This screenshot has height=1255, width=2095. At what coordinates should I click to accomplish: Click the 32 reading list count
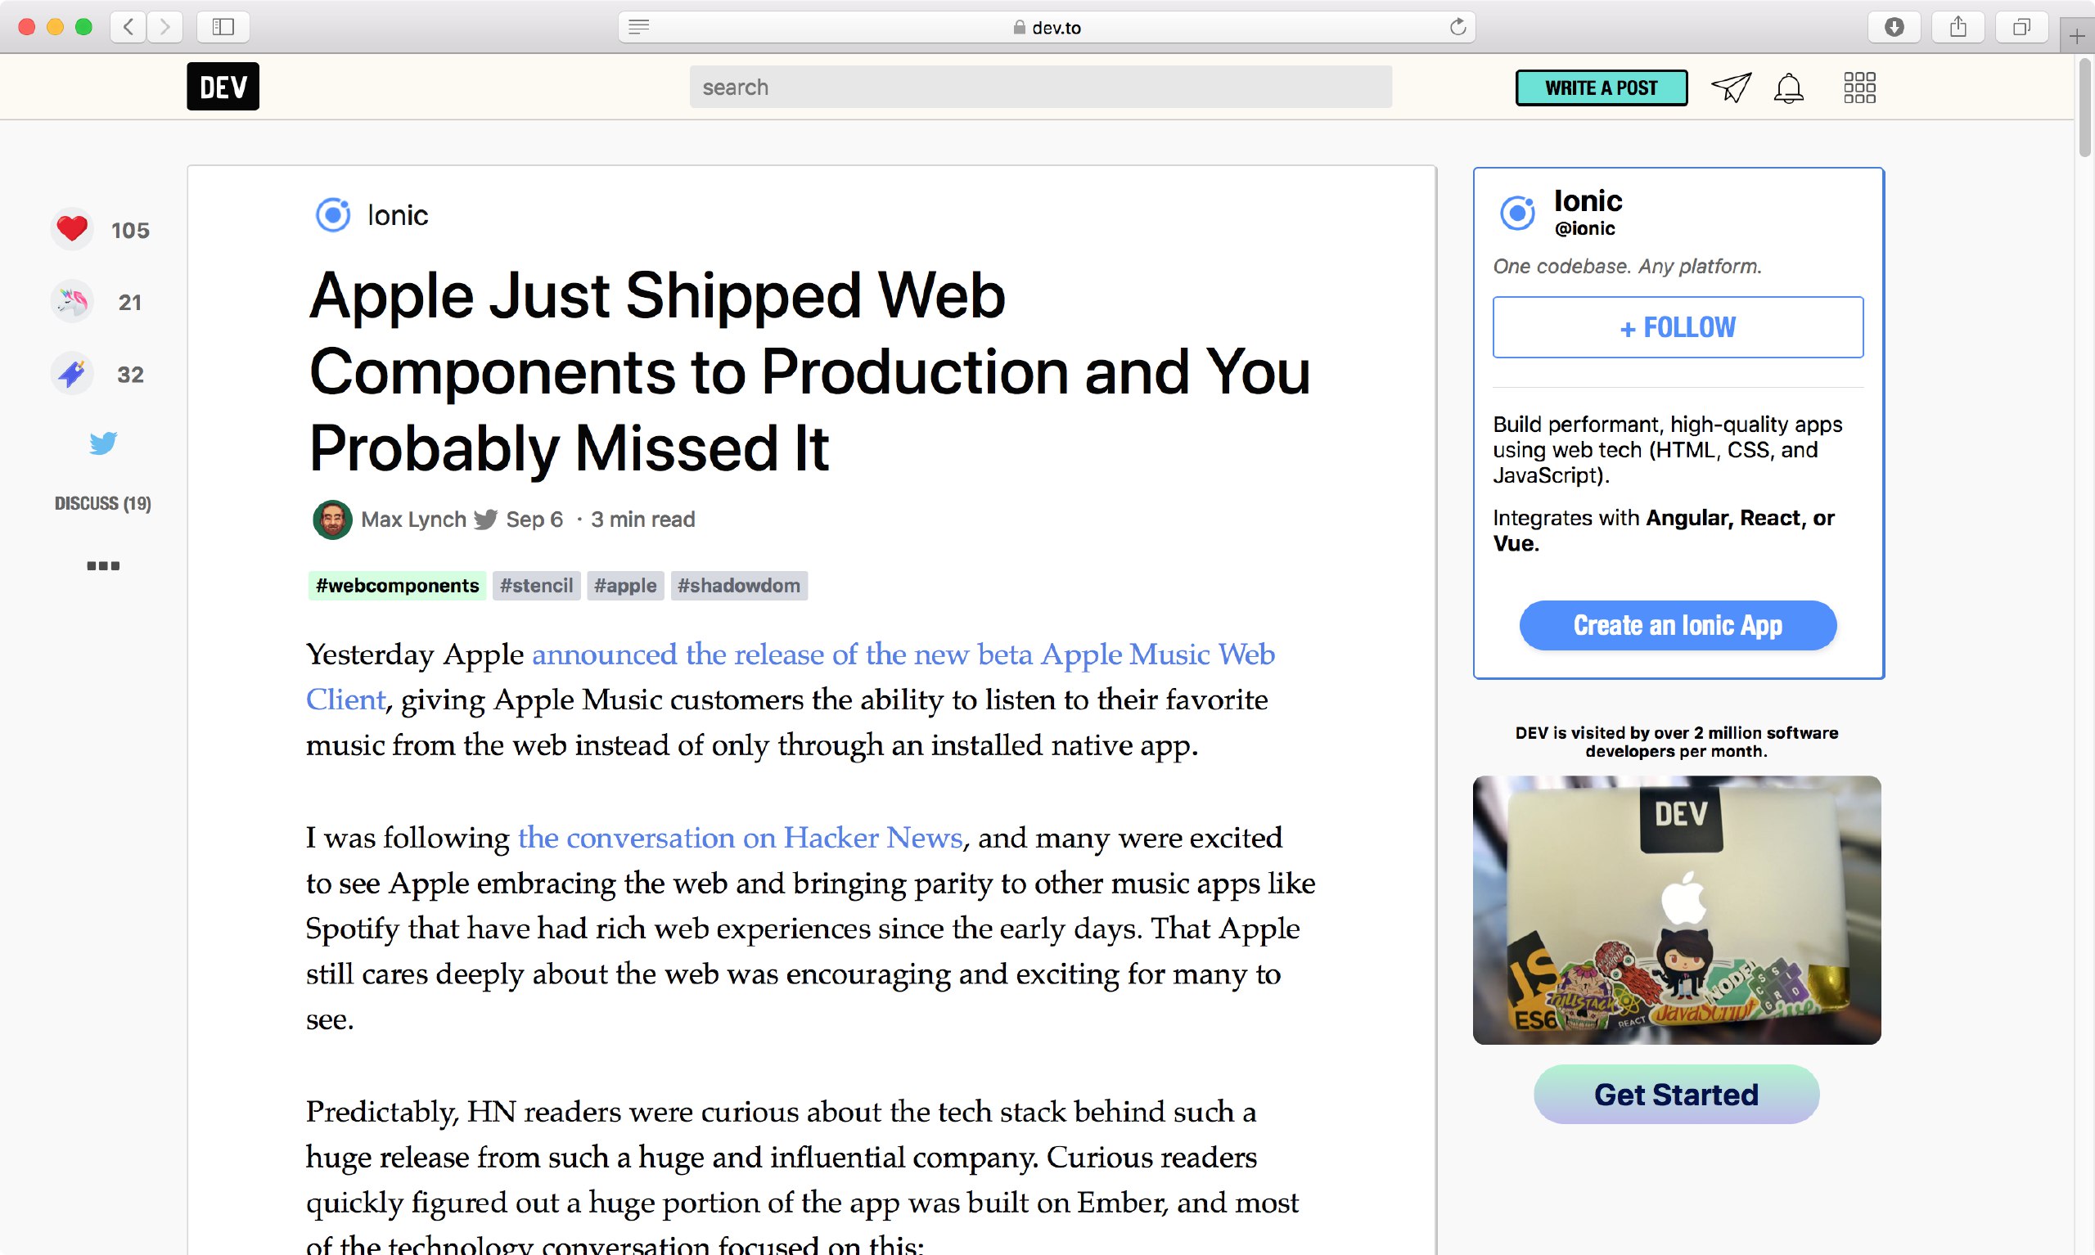click(130, 375)
